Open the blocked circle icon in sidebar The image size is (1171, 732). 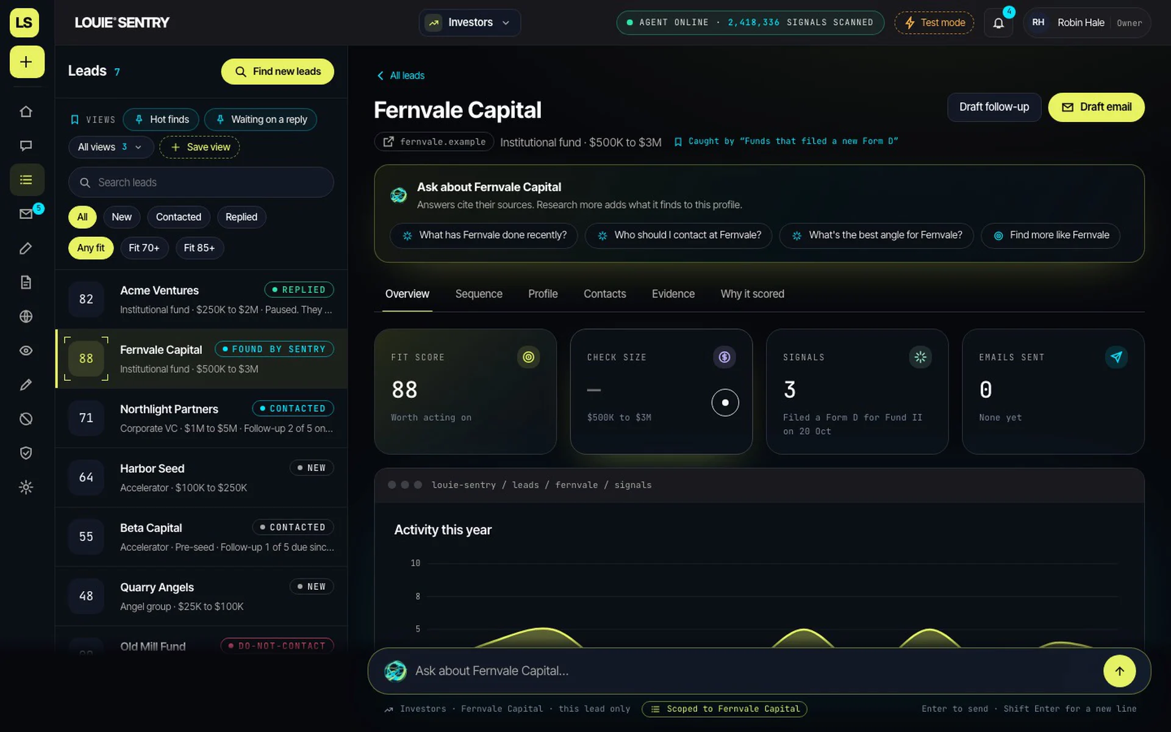[x=26, y=419]
